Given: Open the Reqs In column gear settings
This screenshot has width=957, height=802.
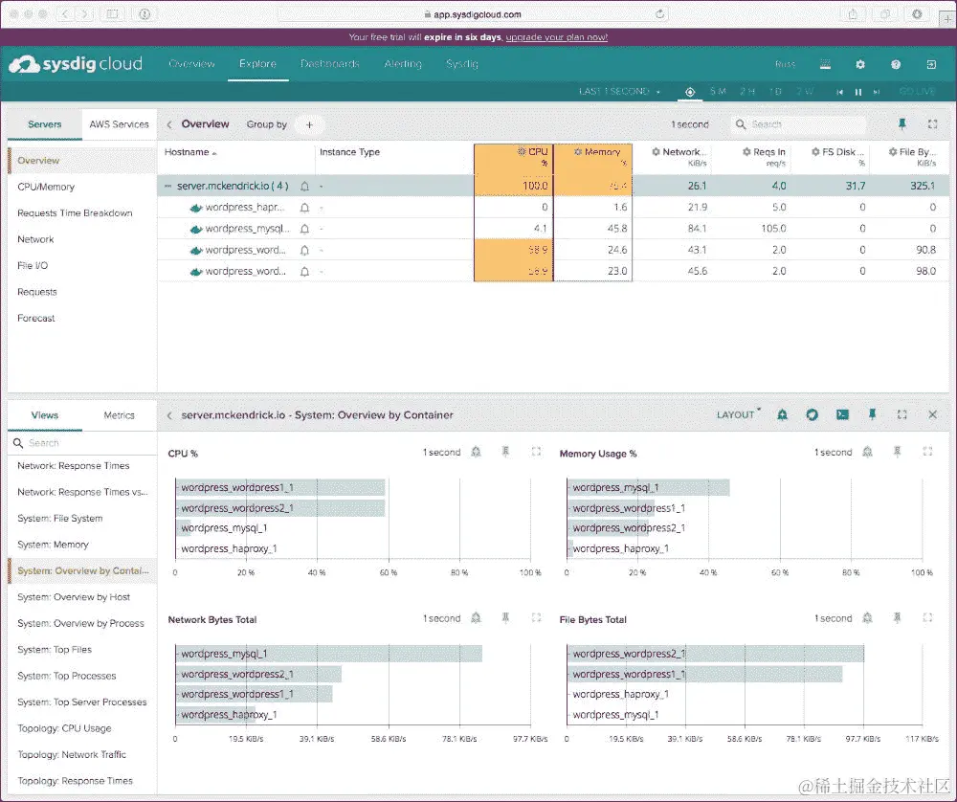Looking at the screenshot, I should click(746, 151).
